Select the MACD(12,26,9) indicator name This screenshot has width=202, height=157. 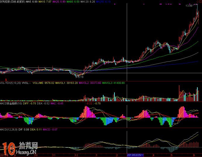tap(8, 130)
